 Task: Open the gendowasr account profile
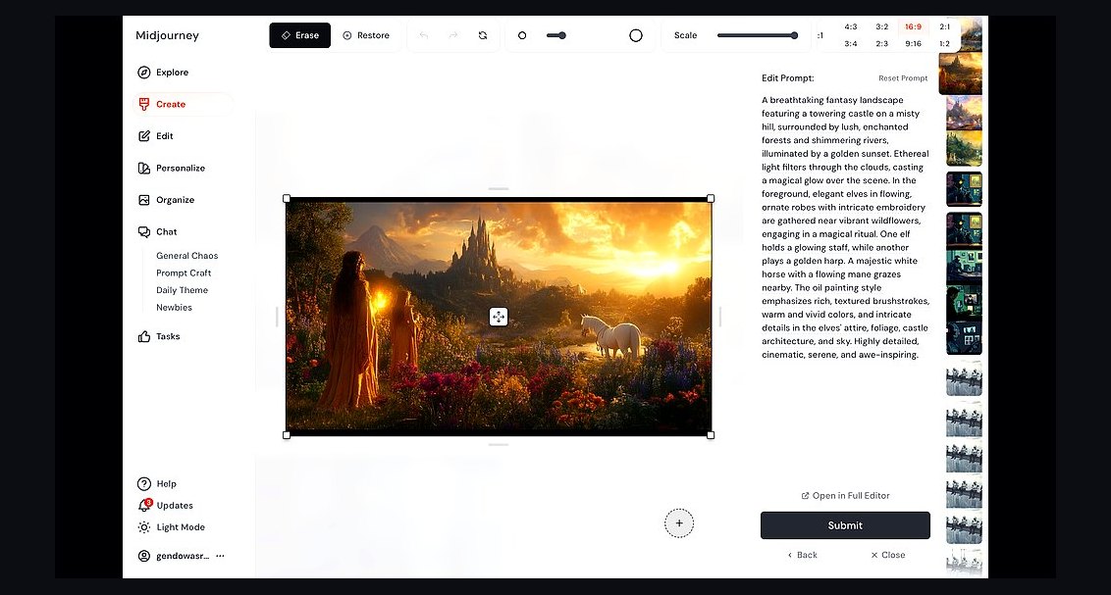click(174, 556)
